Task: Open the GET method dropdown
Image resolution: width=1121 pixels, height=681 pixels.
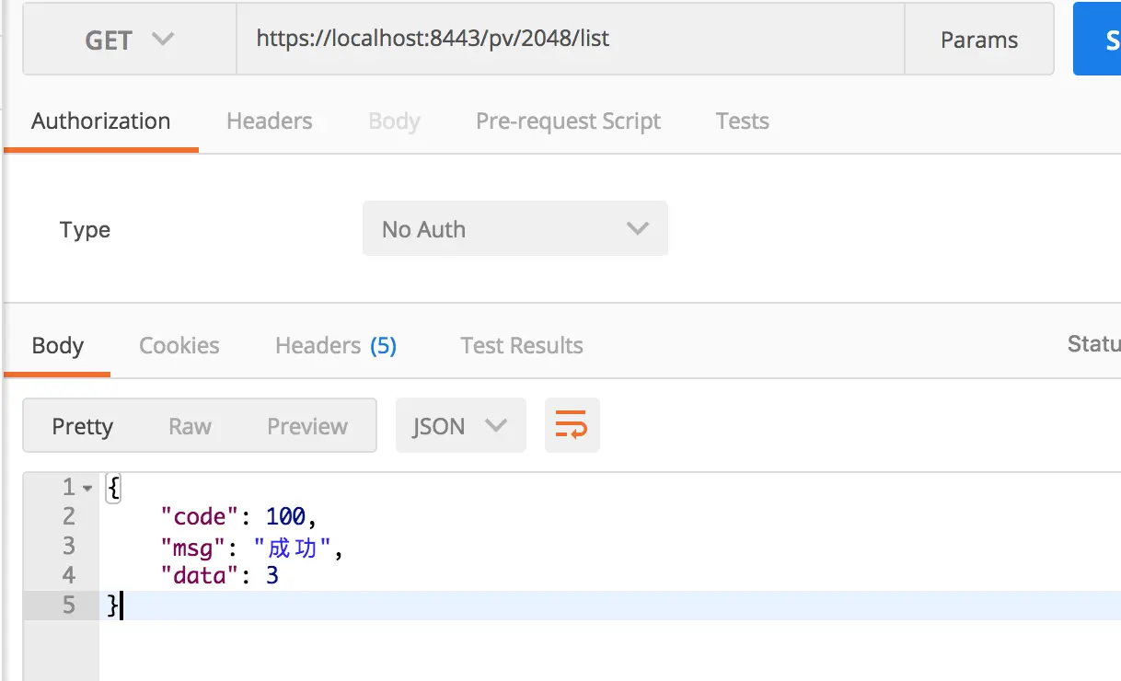Action: [129, 40]
